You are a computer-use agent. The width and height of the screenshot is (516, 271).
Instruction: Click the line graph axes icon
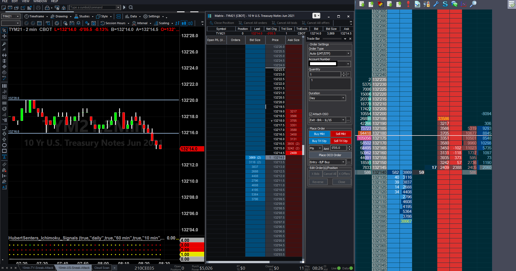click(x=464, y=4)
